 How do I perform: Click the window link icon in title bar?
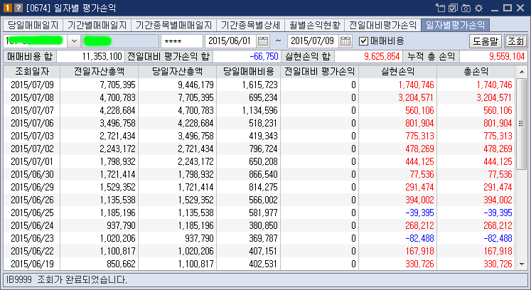pyautogui.click(x=440, y=8)
